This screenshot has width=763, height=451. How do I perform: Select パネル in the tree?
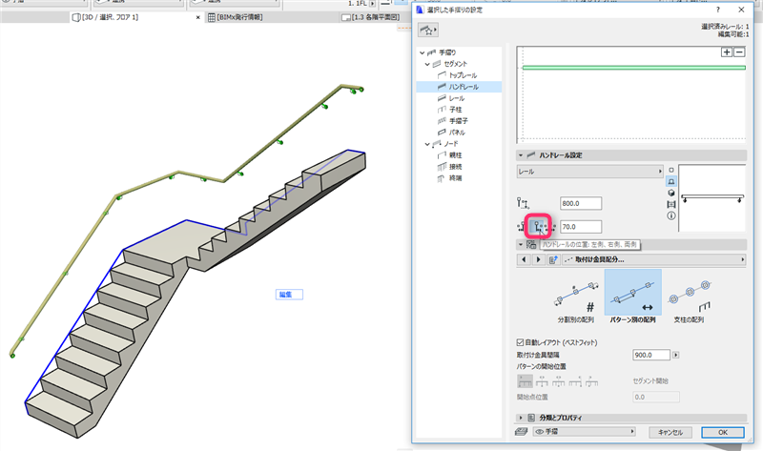pyautogui.click(x=457, y=133)
